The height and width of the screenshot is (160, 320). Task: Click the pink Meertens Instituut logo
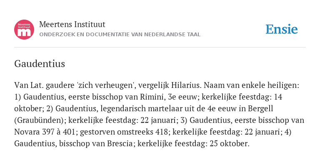[24, 30]
